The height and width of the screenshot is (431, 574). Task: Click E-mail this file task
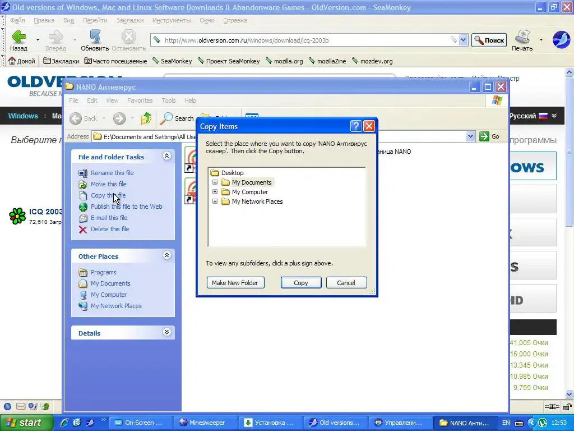[109, 218]
